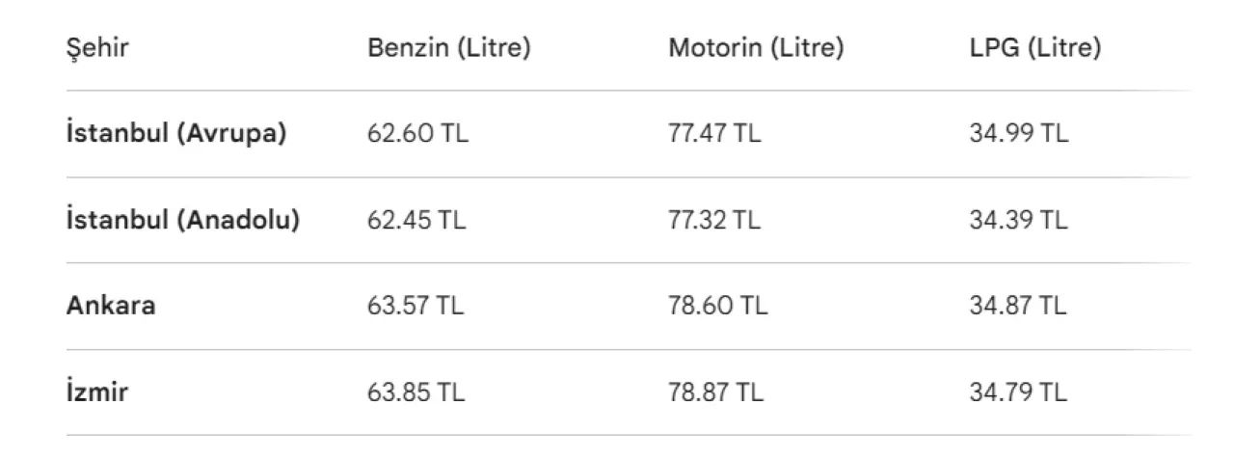Screen dimensions: 1234x459
Task: Click the 34.79 TL İzmir LPG price
Action: click(1018, 392)
